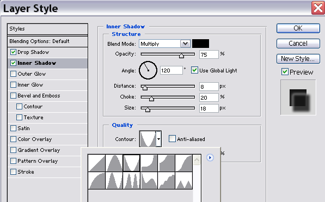Click the current contour thumbnail
This screenshot has width=325, height=202.
point(148,139)
